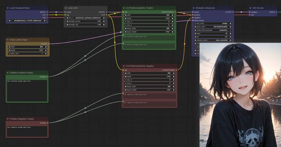Click the STRING output socket on Primitive (Positive Prompt)

pyautogui.click(x=48, y=77)
